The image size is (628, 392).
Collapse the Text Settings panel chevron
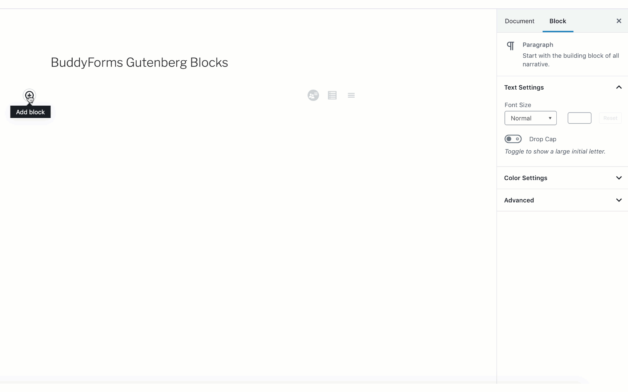619,87
